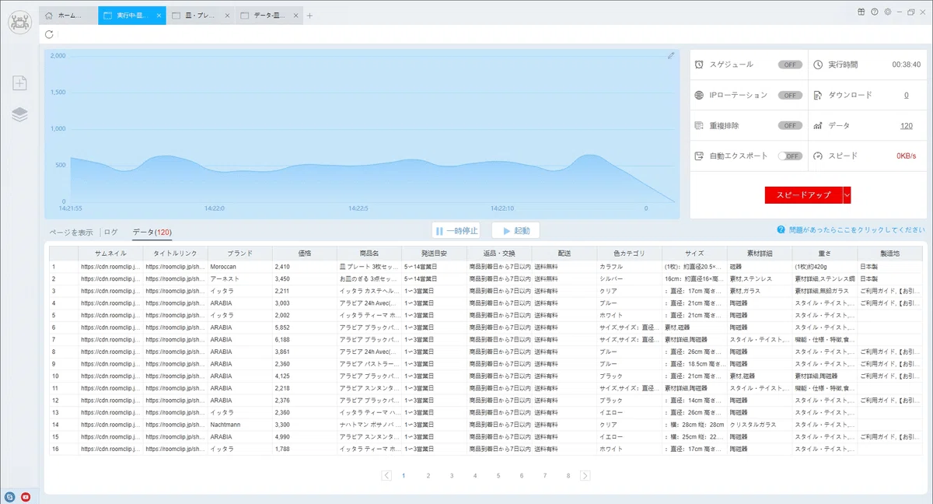Switch to the ログ tab
The image size is (933, 504).
coord(111,232)
